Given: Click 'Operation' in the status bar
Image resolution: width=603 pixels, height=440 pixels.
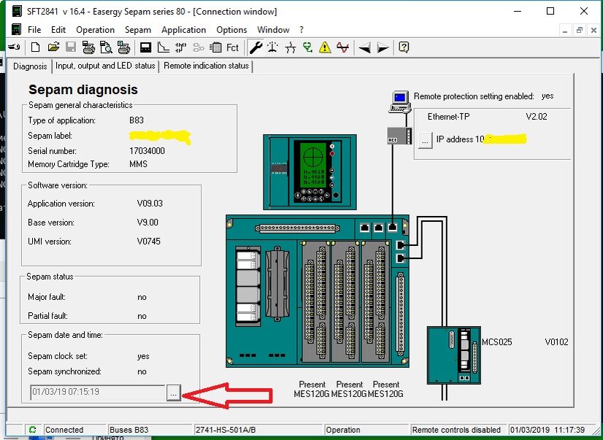Looking at the screenshot, I should 343,430.
